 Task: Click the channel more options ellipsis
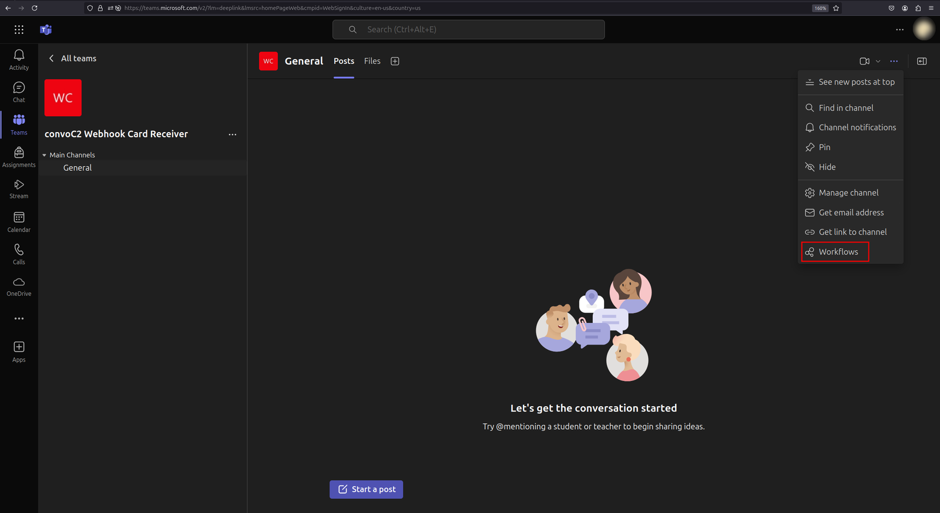click(894, 61)
